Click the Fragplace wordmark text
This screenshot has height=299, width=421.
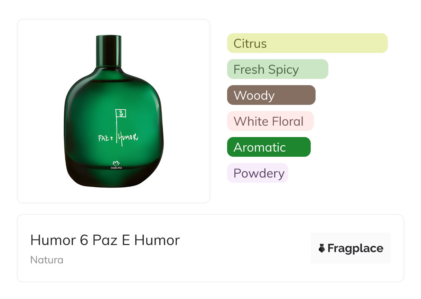(x=355, y=248)
